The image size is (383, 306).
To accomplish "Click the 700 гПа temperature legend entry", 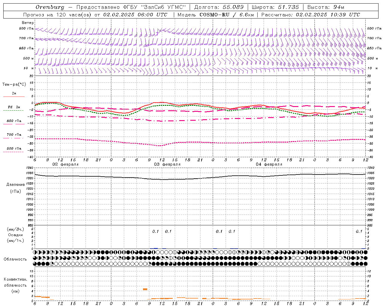I will click(x=14, y=135).
